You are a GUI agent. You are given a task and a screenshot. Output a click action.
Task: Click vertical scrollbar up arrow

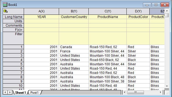pos(167,11)
